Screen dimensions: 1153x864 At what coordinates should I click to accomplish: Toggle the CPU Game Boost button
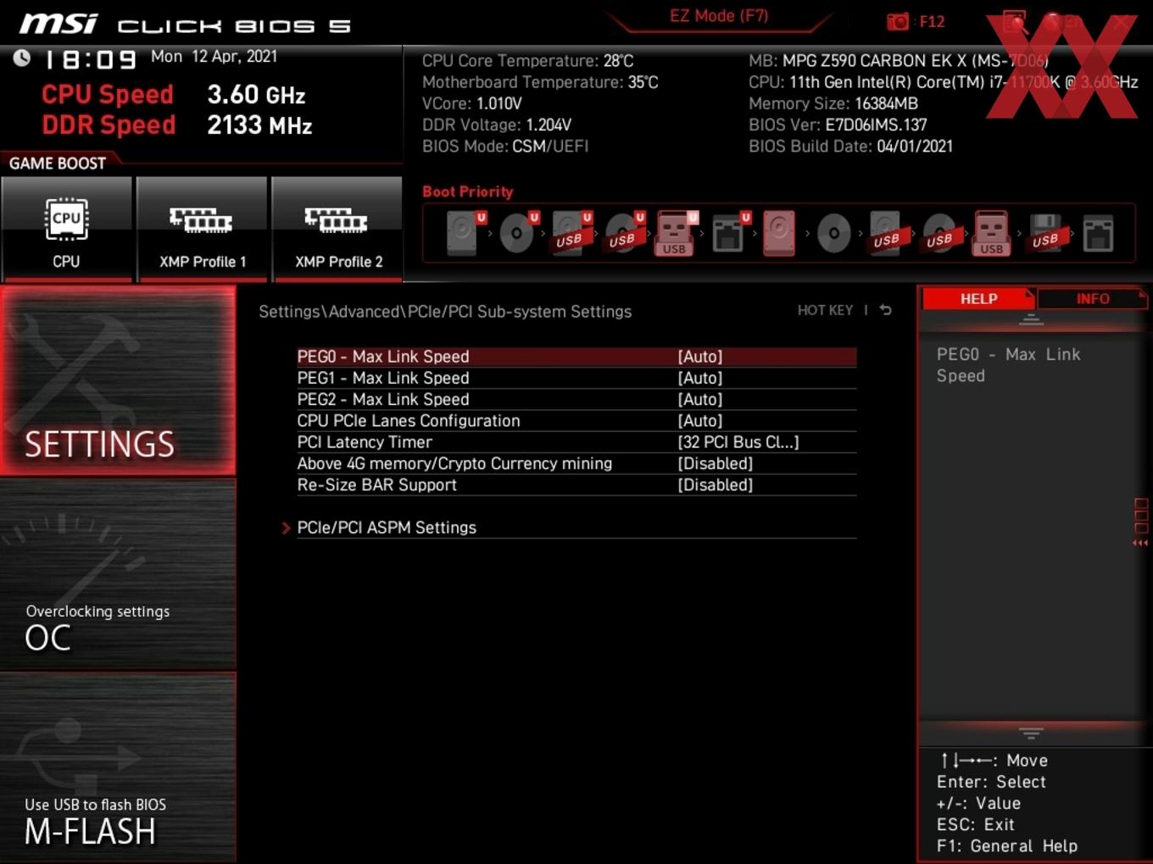click(x=66, y=229)
